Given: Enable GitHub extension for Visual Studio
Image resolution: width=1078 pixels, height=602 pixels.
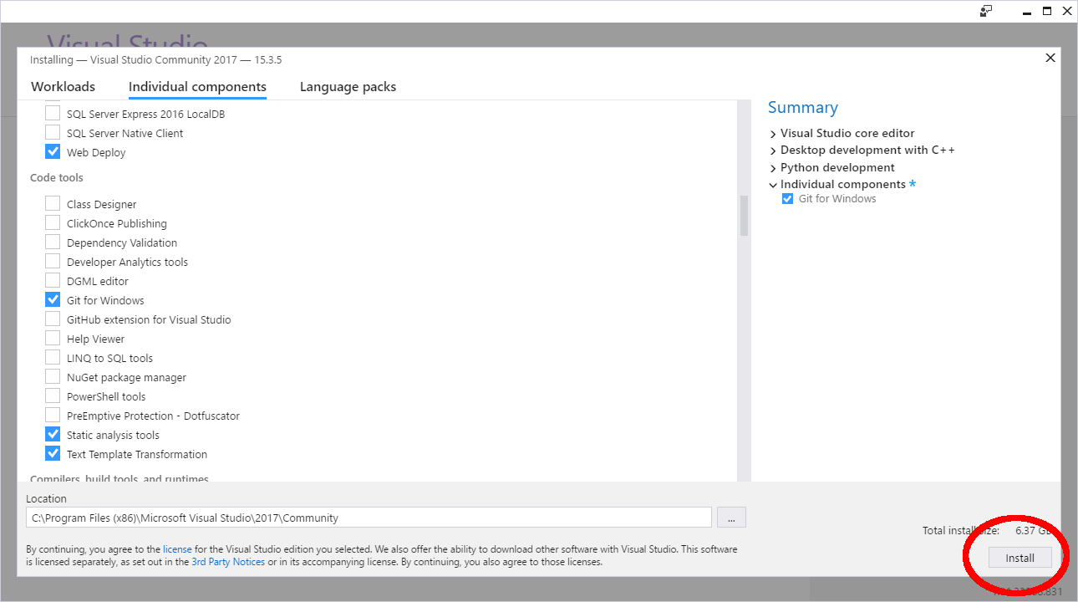Looking at the screenshot, I should 53,319.
